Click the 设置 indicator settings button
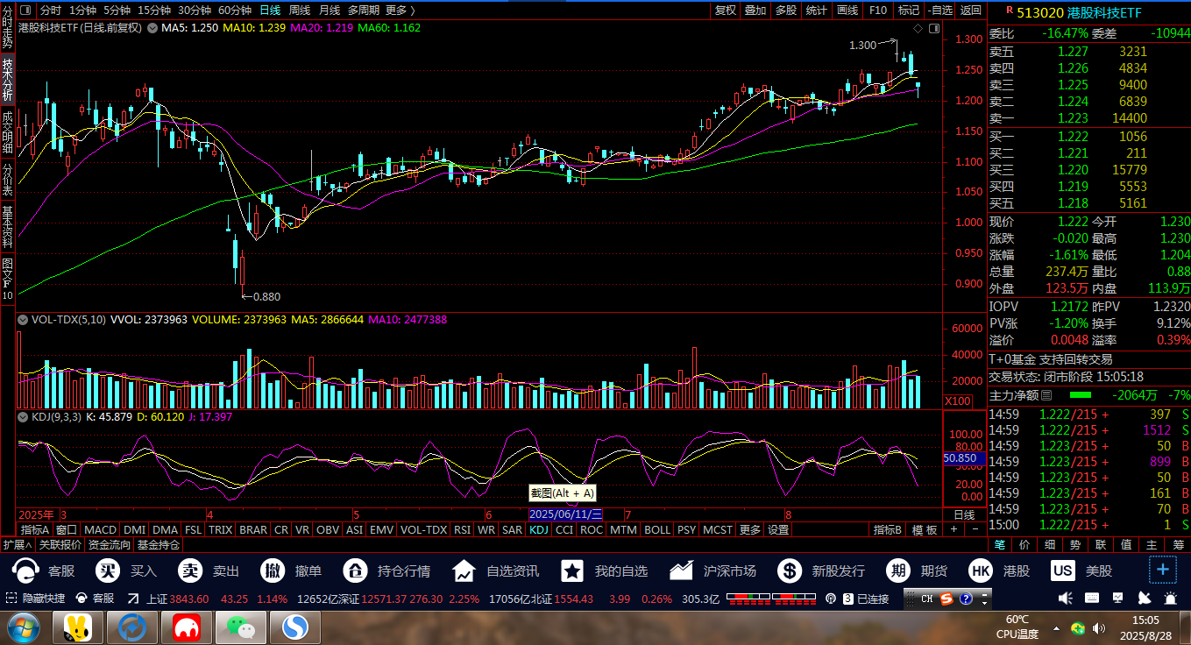 (x=778, y=529)
